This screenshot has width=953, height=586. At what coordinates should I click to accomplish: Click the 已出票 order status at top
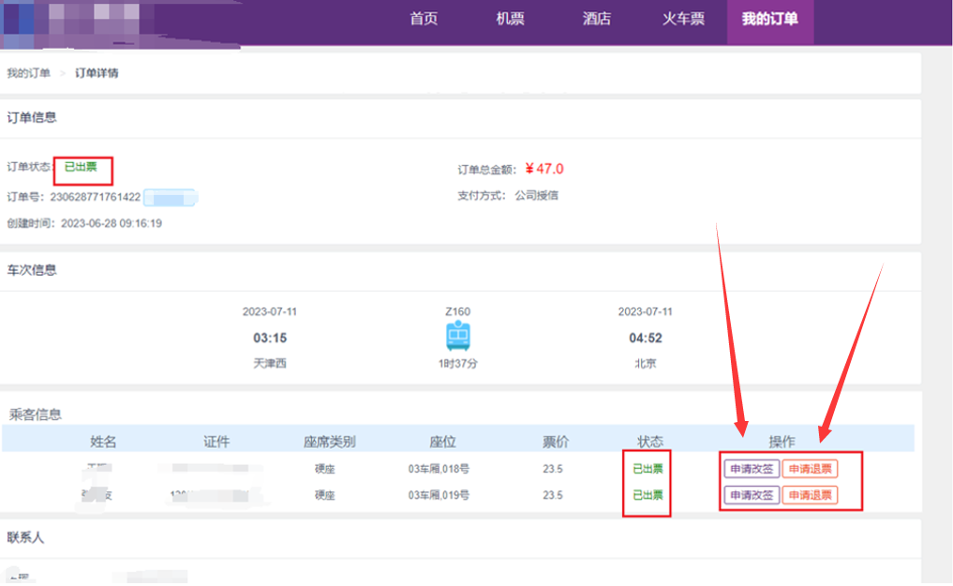(x=81, y=167)
